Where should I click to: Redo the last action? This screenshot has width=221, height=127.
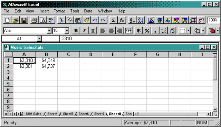pos(103,20)
